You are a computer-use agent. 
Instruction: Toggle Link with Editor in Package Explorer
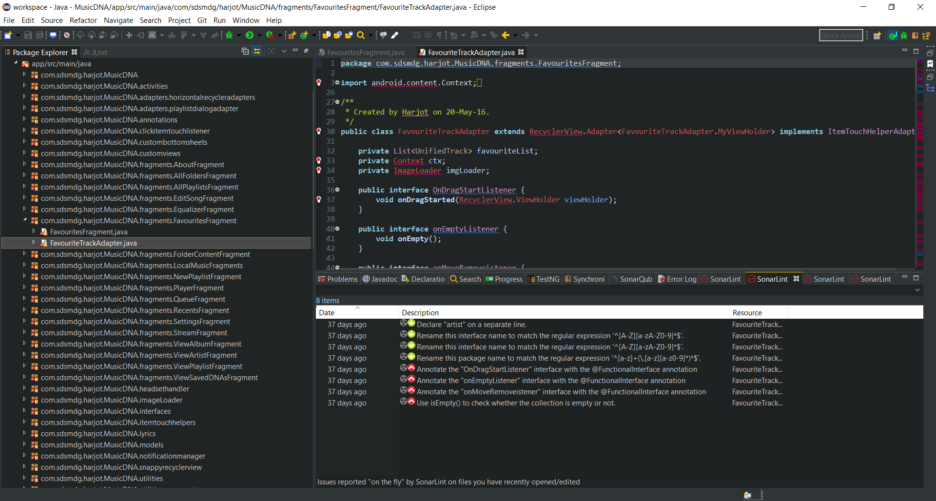click(x=257, y=52)
